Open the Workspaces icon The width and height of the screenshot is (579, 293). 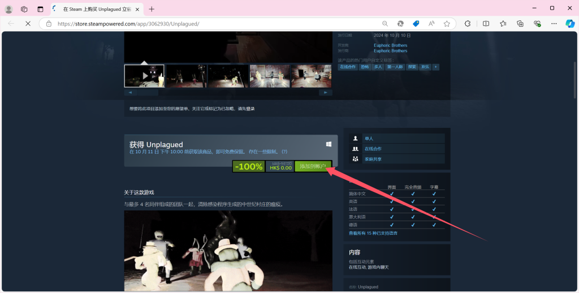pyautogui.click(x=24, y=9)
